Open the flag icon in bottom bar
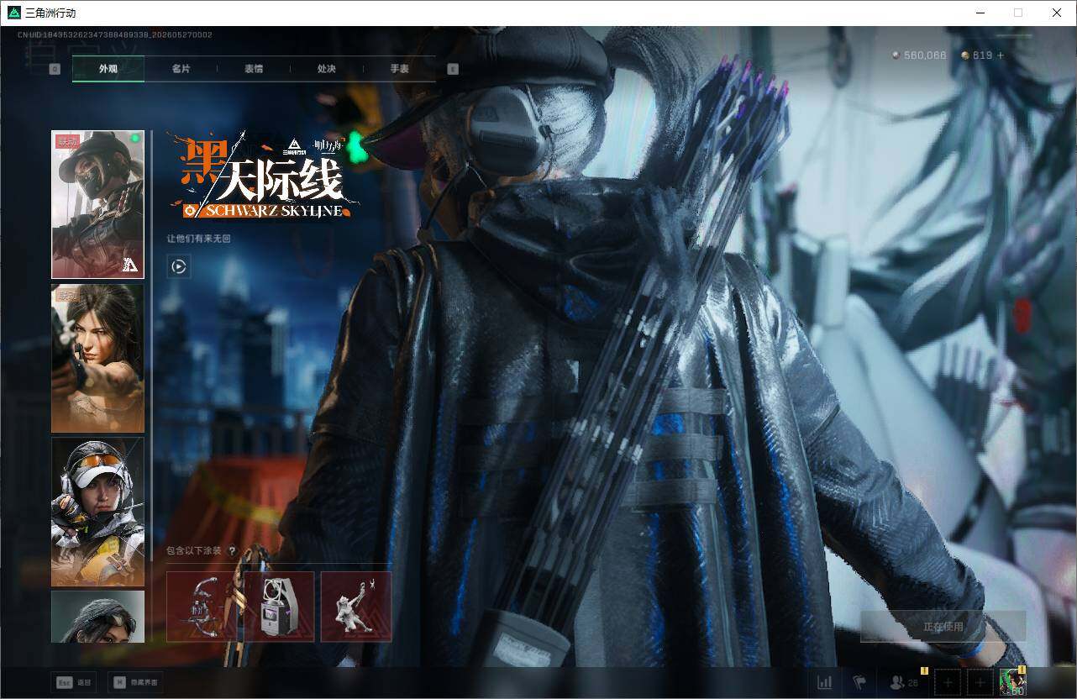1077x699 pixels. [x=859, y=682]
